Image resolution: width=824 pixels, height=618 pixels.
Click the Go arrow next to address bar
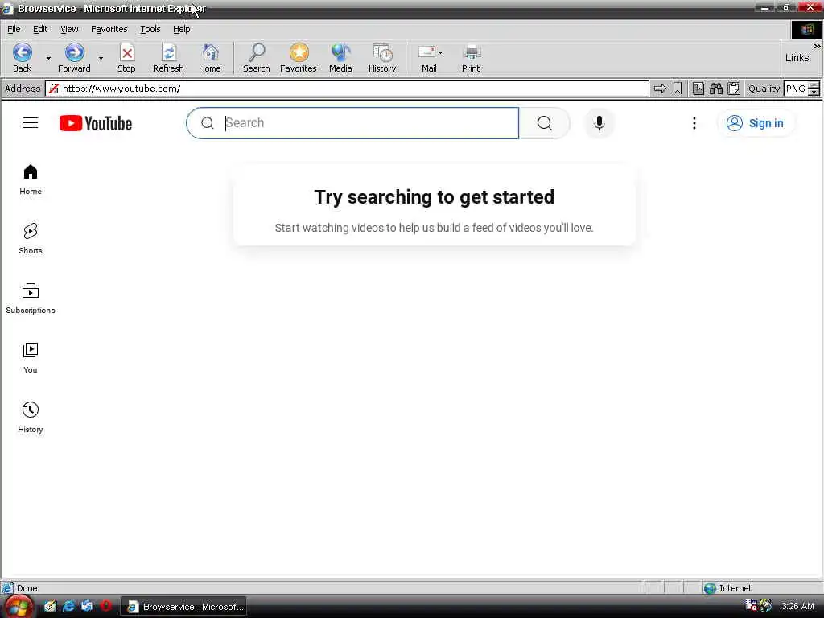coord(660,89)
